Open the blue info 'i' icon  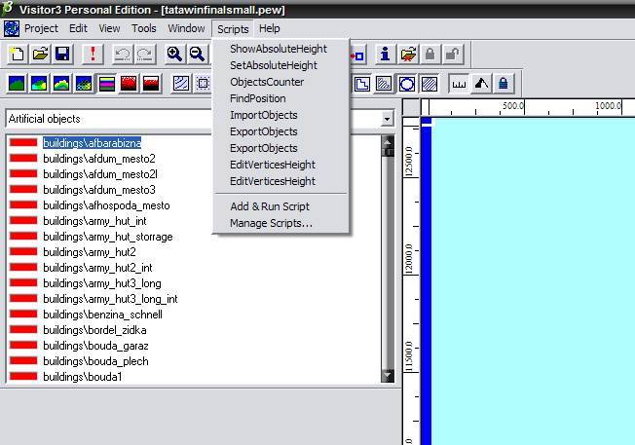pos(385,54)
